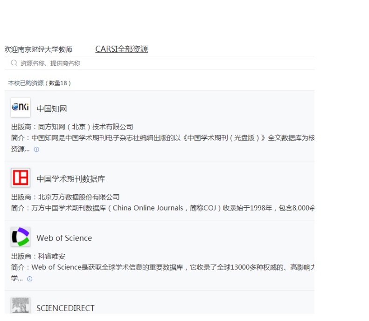This screenshot has height=321, width=369.
Task: Click the resource name search field
Action: click(160, 63)
